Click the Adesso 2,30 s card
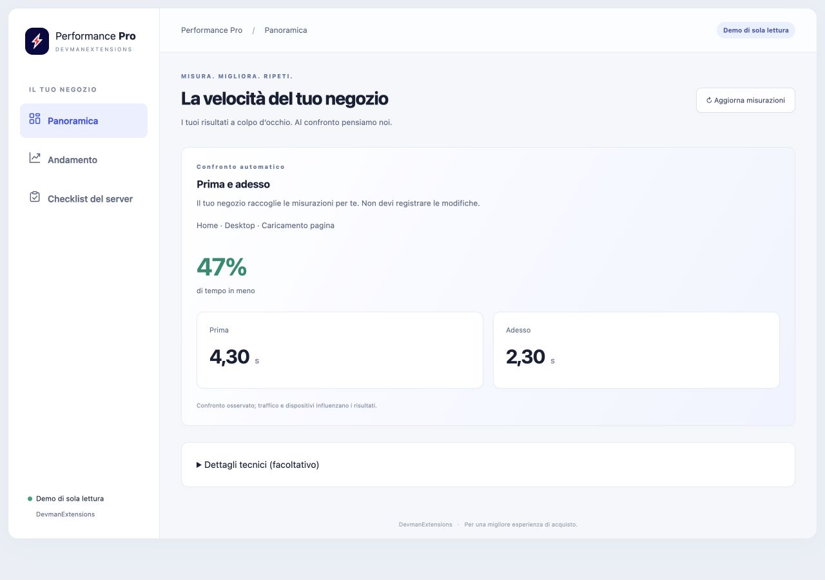This screenshot has height=580, width=825. (x=636, y=350)
